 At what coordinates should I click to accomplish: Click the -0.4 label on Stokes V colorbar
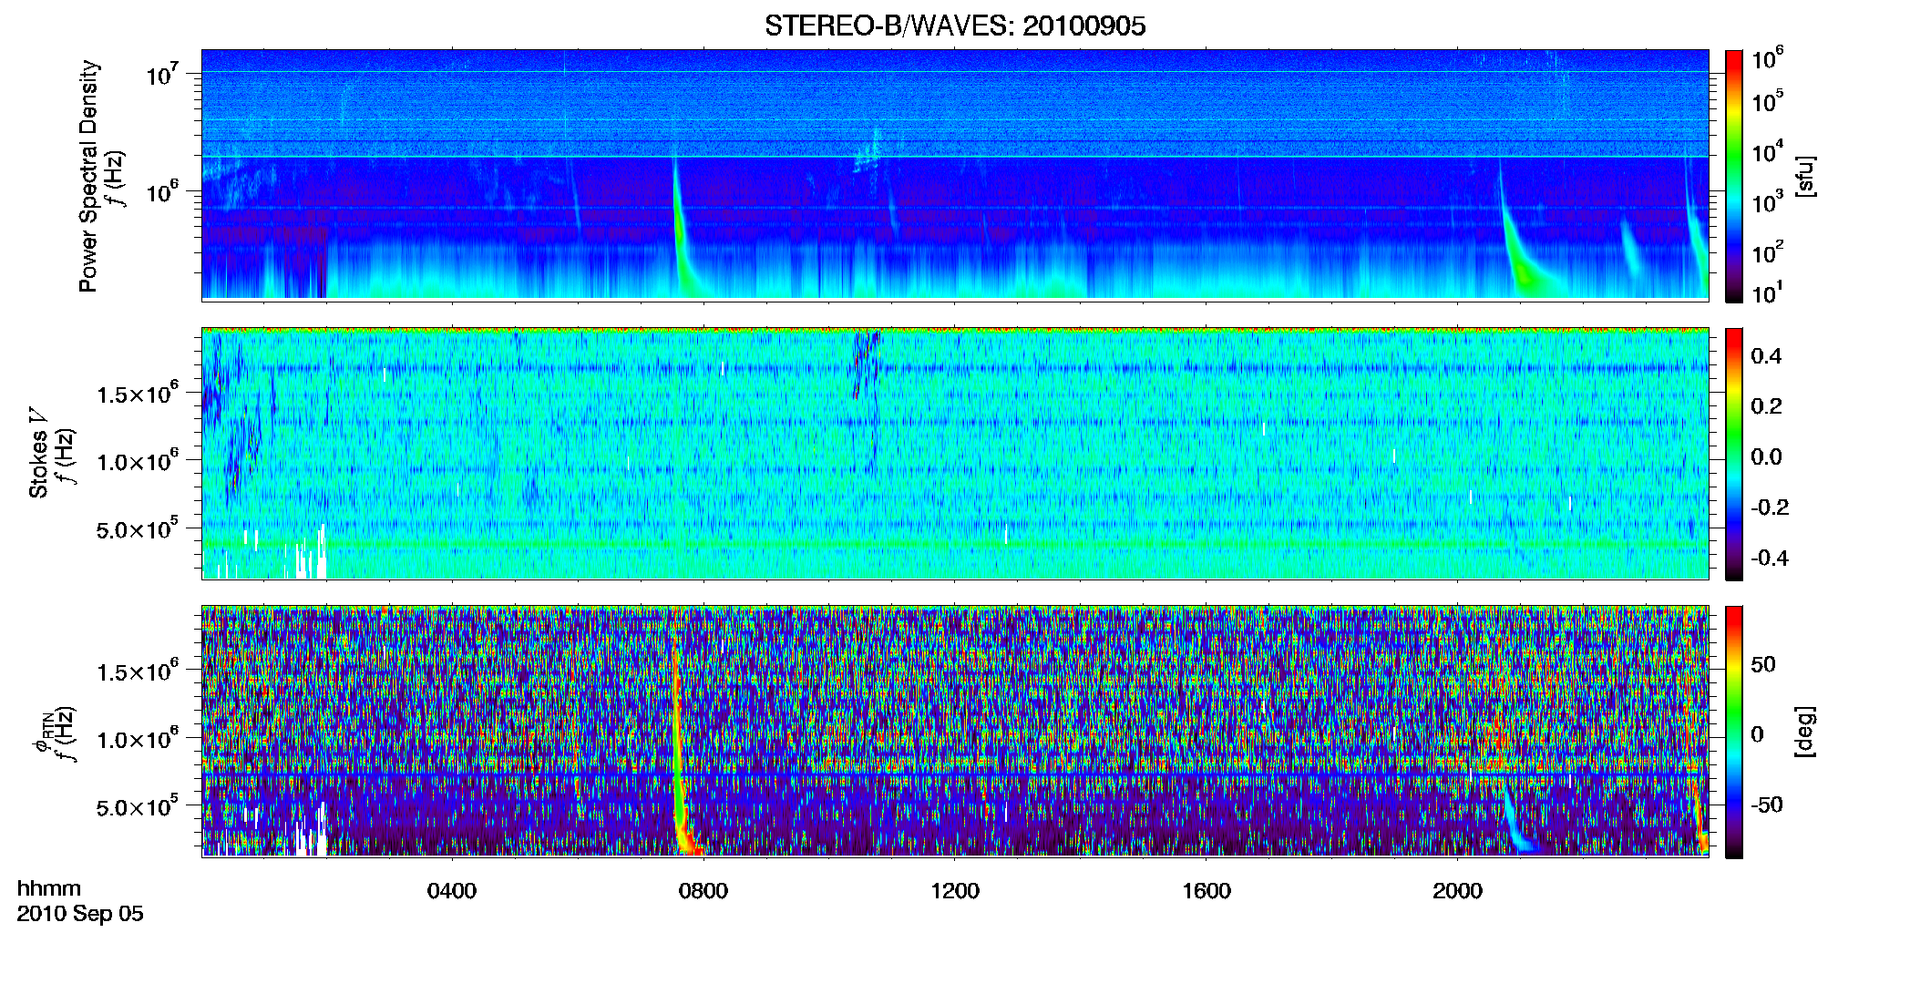[1770, 558]
